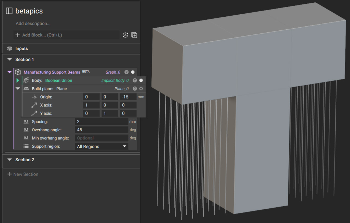
Task: Click the Spacing scalar type icon
Action: 26,121
